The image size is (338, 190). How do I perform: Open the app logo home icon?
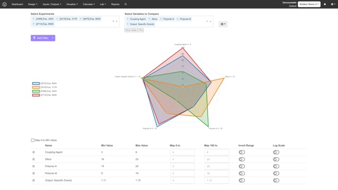[x=5, y=4]
